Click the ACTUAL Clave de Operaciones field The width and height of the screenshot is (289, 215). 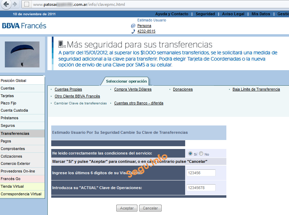pos(201,188)
